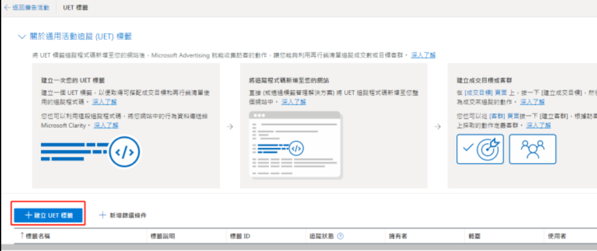Click the 範圍 column header
Screen dimensions: 597x251
474,236
